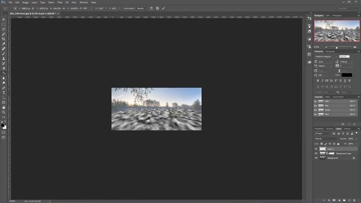Open the leading dropdown
The image size is (361, 203).
coord(352,61)
